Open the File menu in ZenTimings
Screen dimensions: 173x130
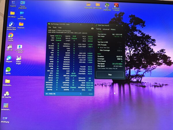click(50, 27)
